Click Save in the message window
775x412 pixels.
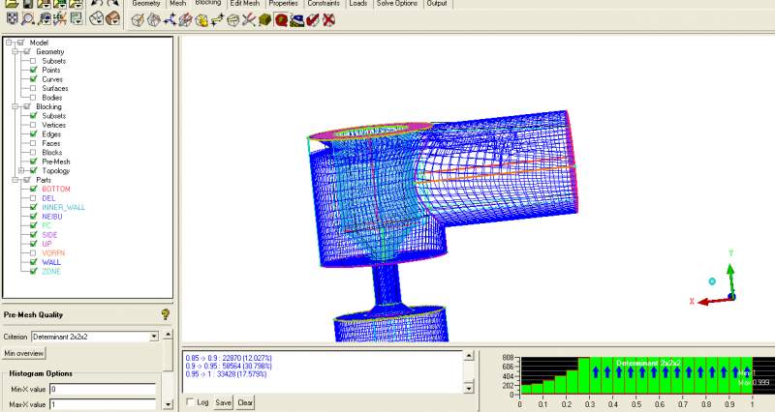click(x=223, y=402)
